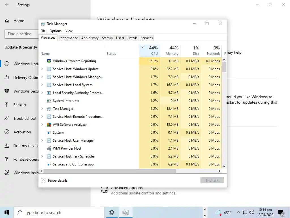Click the Task Manager taskbar icon
The image size is (290, 218).
(x=125, y=212)
